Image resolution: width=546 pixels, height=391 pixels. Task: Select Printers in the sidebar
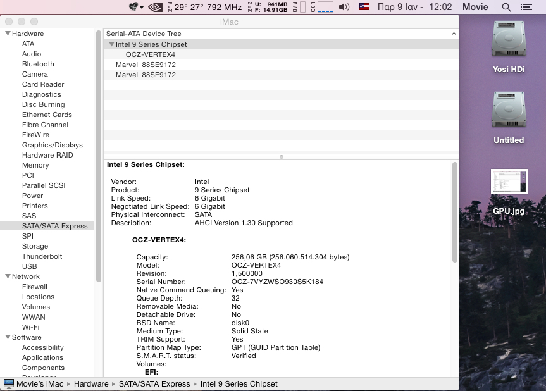(35, 206)
